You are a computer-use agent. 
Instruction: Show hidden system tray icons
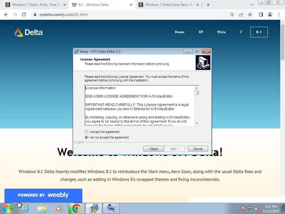(237, 209)
